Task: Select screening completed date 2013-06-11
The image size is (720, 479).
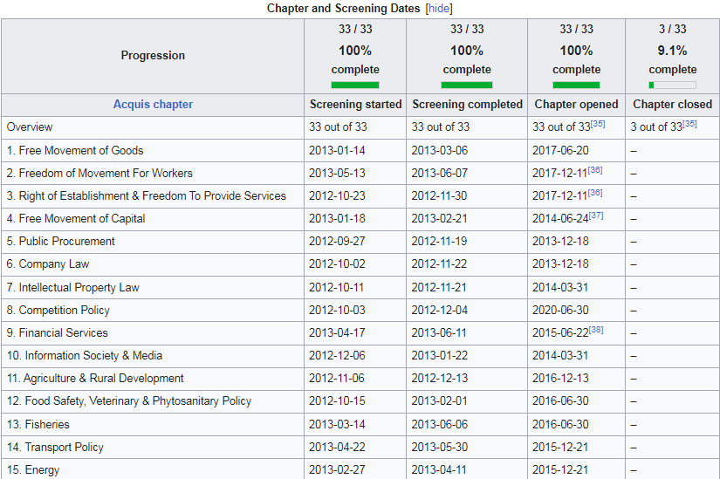Action: pyautogui.click(x=438, y=333)
